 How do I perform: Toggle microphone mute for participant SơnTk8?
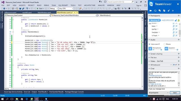[174, 29]
